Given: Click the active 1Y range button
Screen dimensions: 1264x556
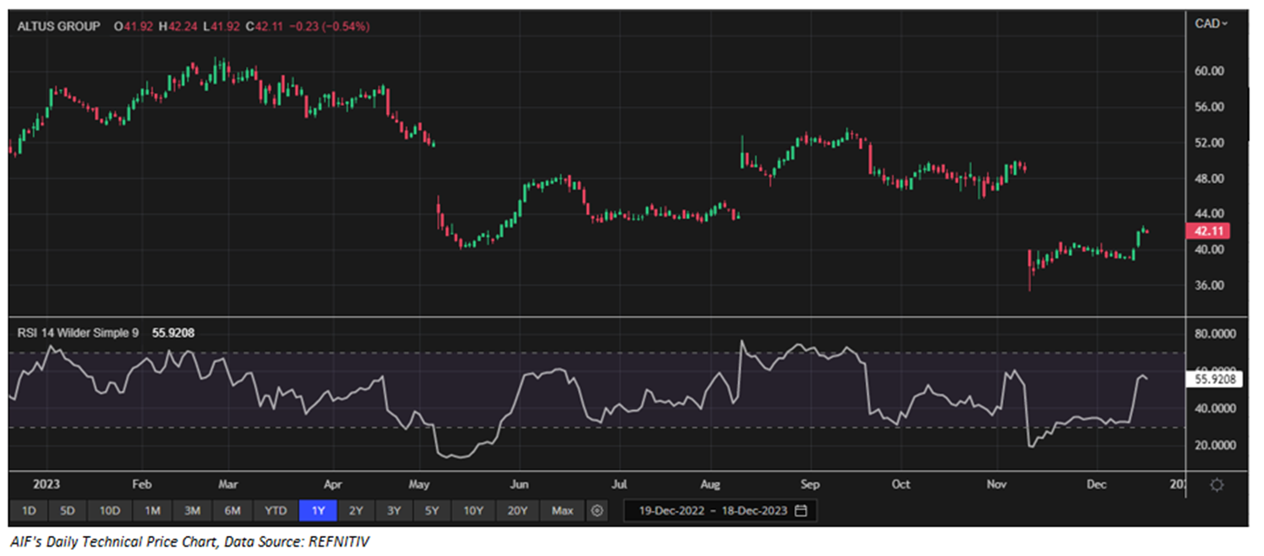Looking at the screenshot, I should [318, 511].
